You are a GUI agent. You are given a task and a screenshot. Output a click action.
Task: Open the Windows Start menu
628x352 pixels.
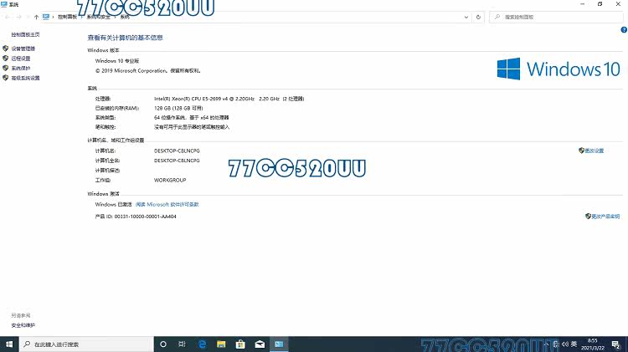point(9,344)
